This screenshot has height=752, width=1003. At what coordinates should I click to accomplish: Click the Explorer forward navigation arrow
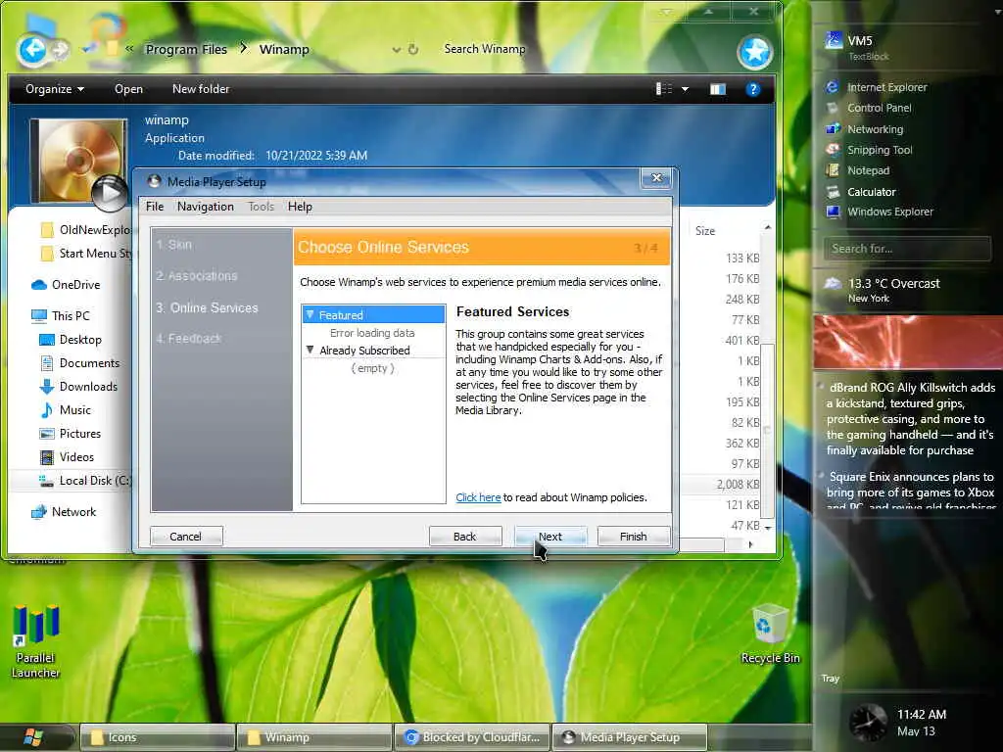(x=60, y=50)
